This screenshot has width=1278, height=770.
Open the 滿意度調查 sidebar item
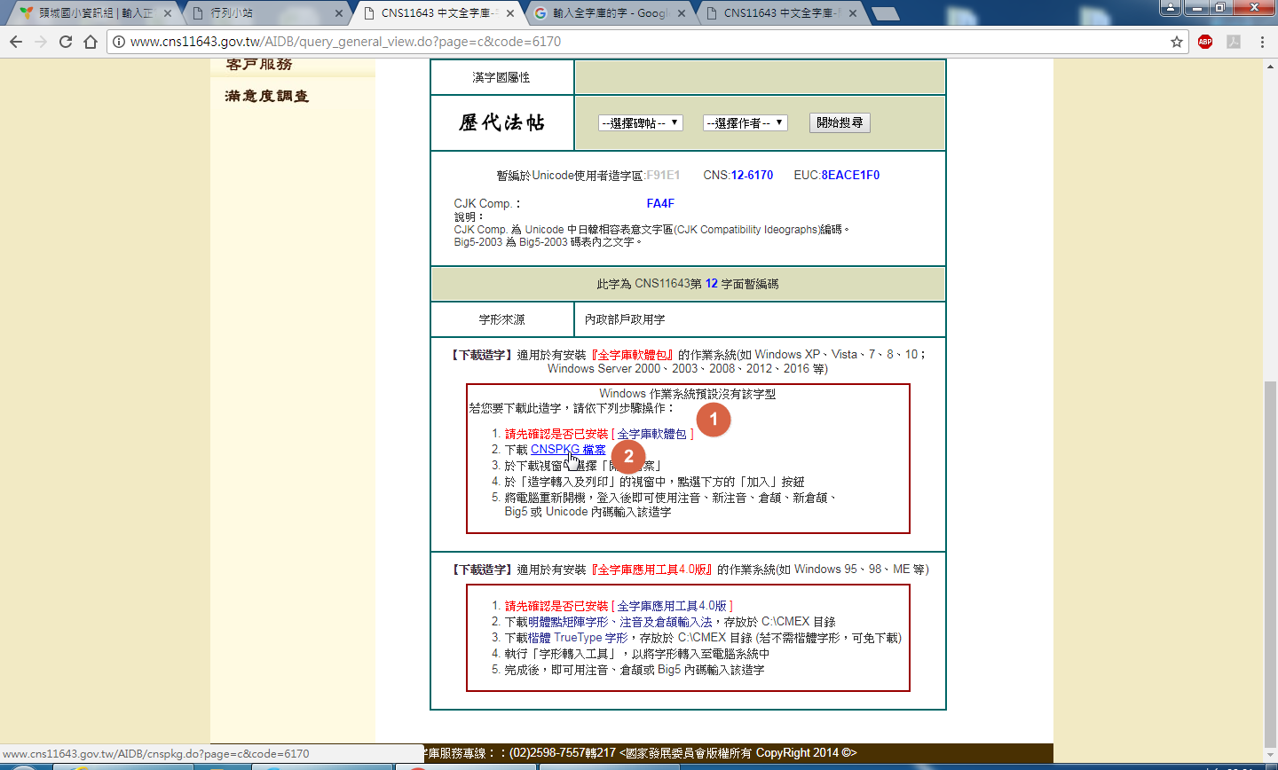pyautogui.click(x=267, y=96)
